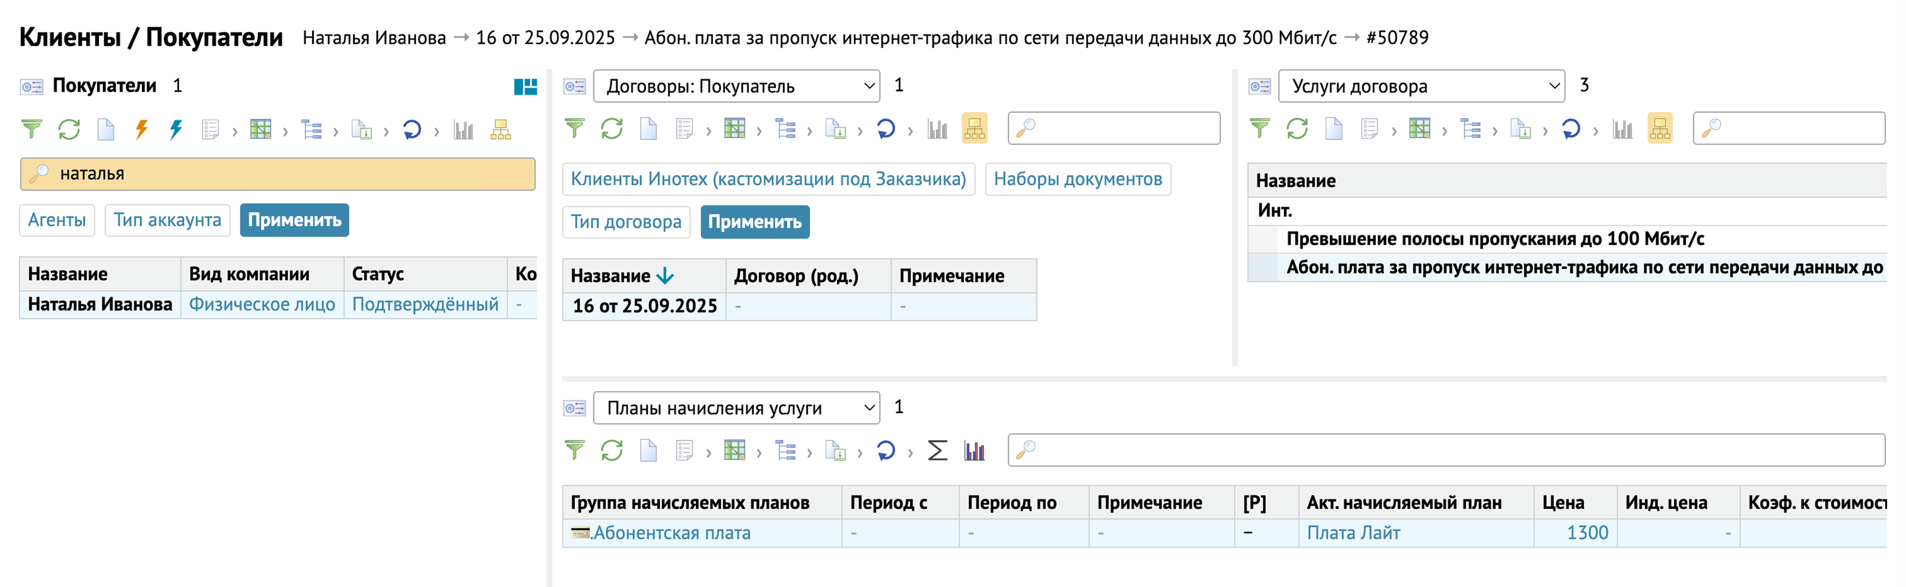Image resolution: width=1906 pixels, height=587 pixels.
Task: Click search field containing наталья
Action: [277, 174]
